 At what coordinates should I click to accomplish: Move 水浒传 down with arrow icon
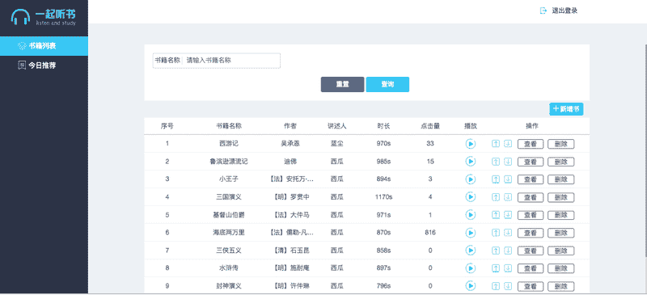508,268
